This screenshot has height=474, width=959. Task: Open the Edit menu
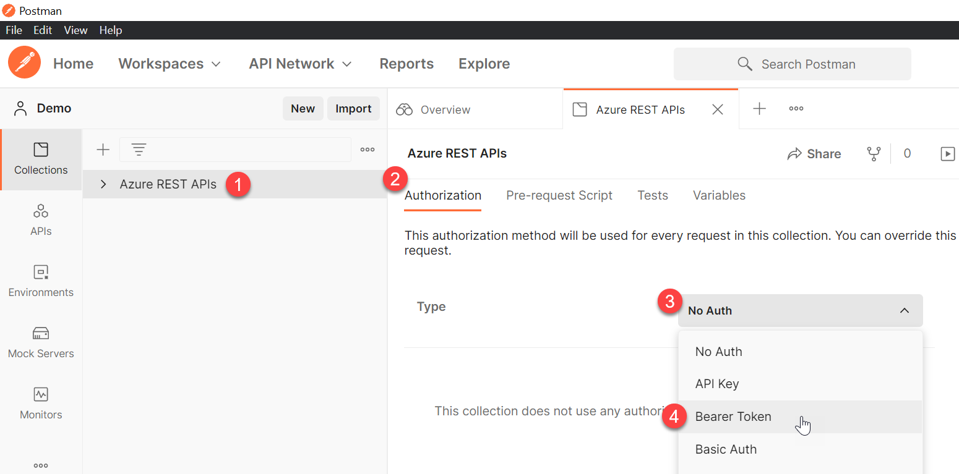(43, 30)
